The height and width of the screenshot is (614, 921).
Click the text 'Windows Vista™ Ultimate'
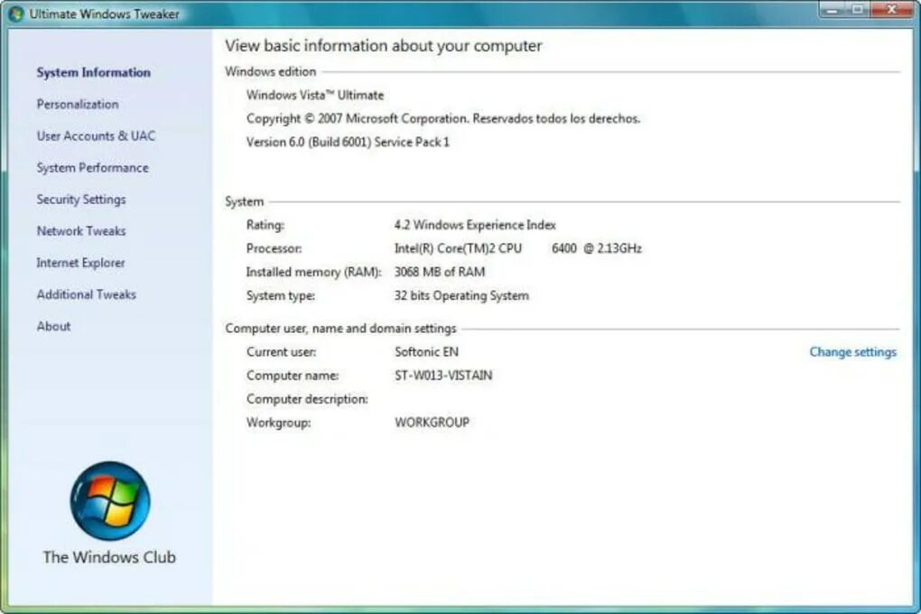(x=315, y=95)
